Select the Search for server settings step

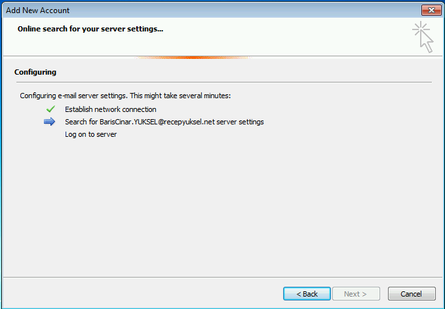[164, 122]
